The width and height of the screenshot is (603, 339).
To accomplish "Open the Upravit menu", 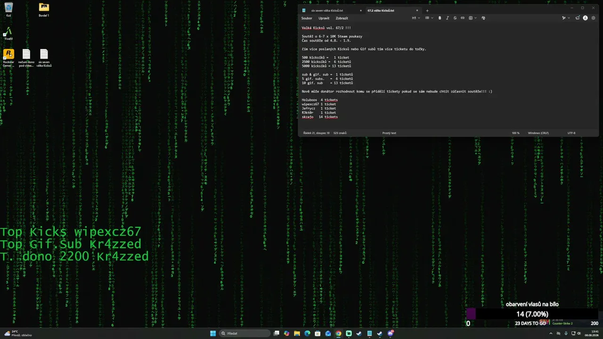I will (x=324, y=18).
